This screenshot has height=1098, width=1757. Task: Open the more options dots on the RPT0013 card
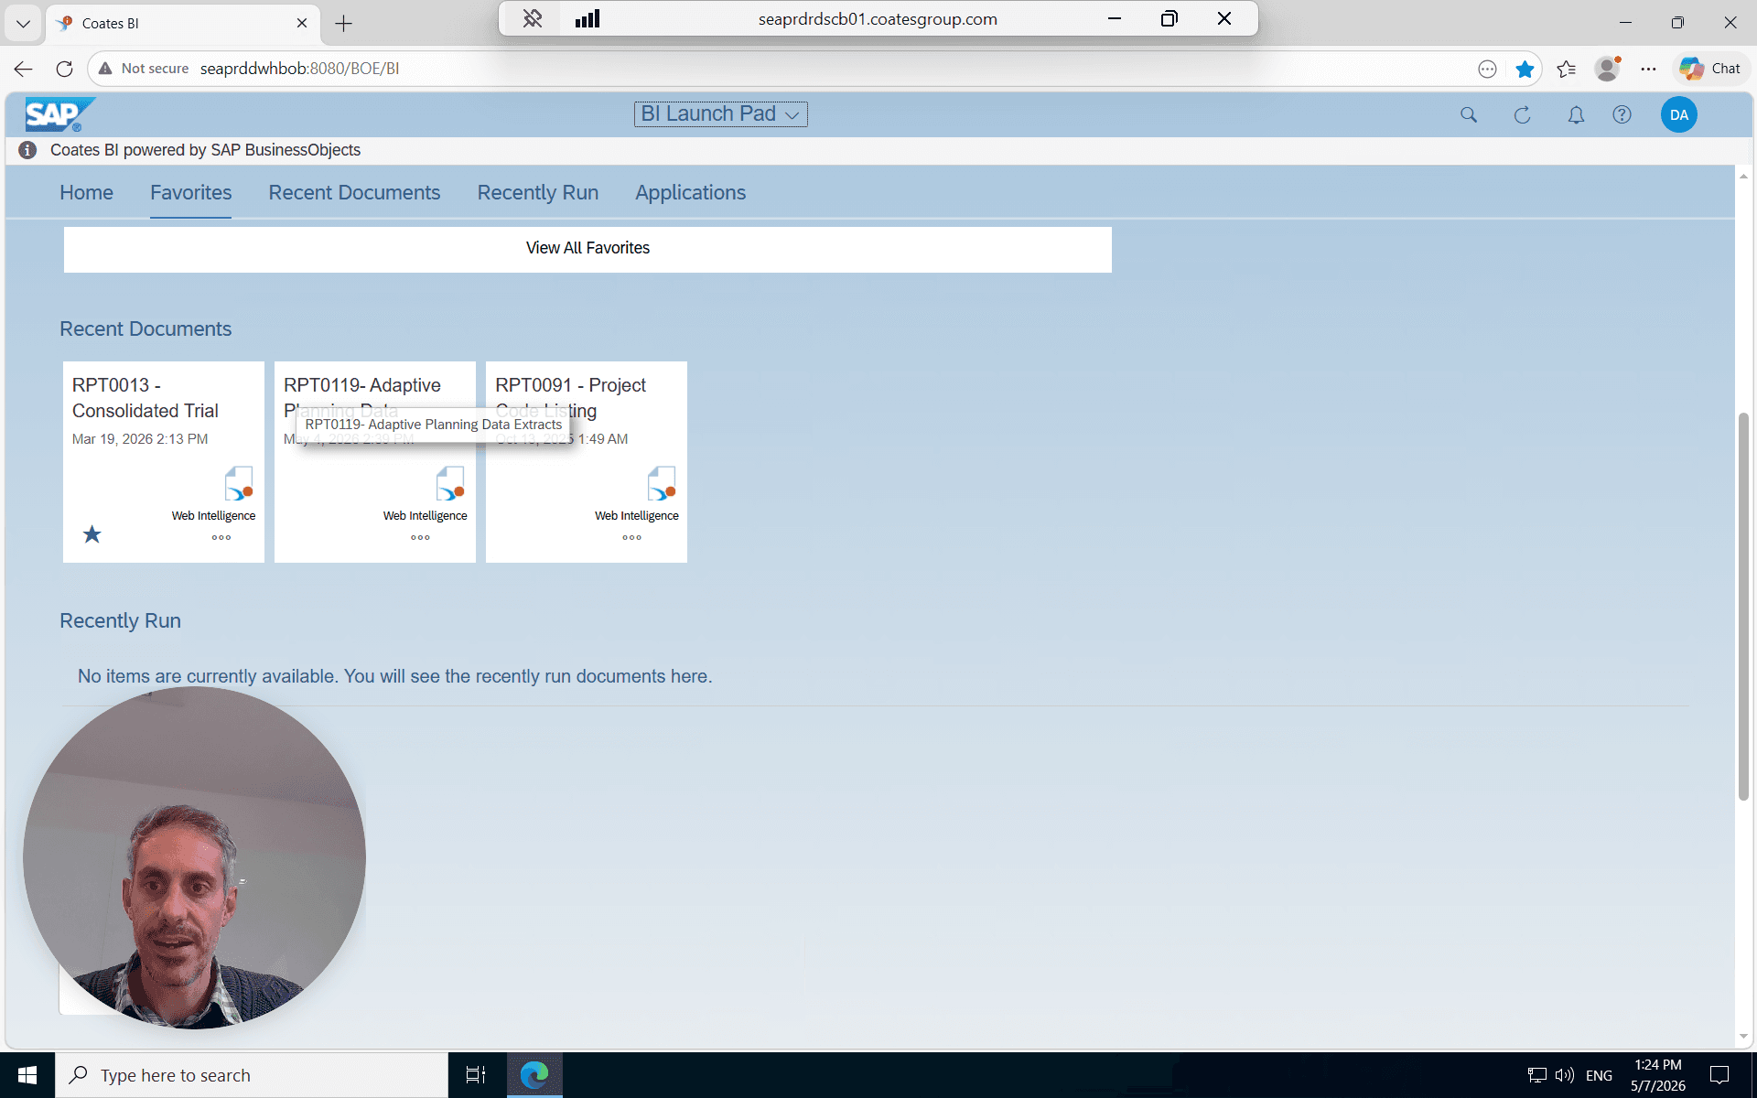221,537
